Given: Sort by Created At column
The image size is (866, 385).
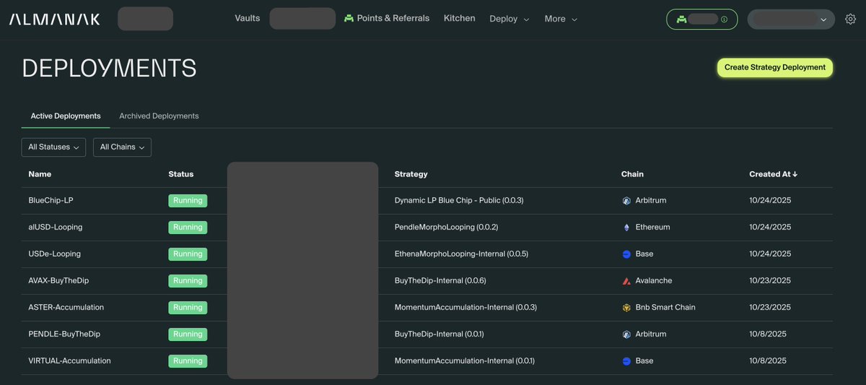Looking at the screenshot, I should click(773, 174).
